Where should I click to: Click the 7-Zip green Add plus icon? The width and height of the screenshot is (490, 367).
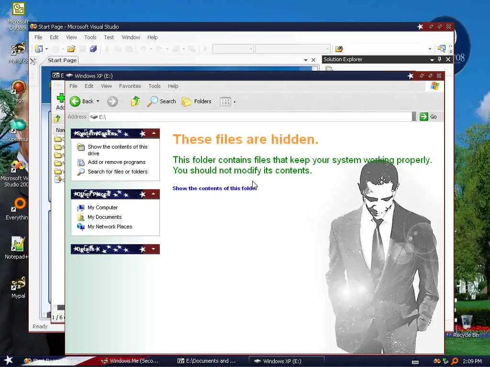tap(61, 98)
